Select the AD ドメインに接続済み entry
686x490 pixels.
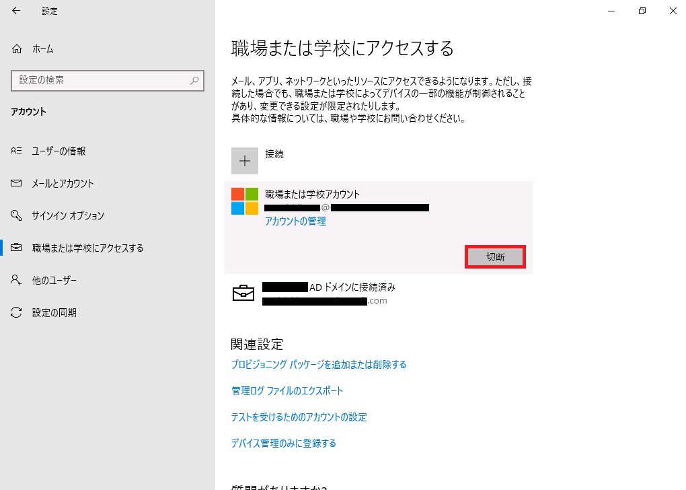coord(379,294)
